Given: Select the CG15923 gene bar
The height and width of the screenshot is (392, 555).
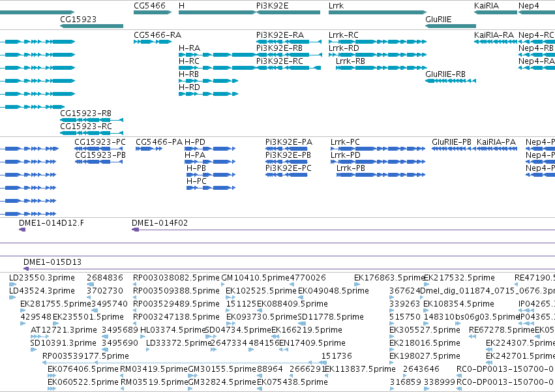Looking at the screenshot, I should click(92, 26).
